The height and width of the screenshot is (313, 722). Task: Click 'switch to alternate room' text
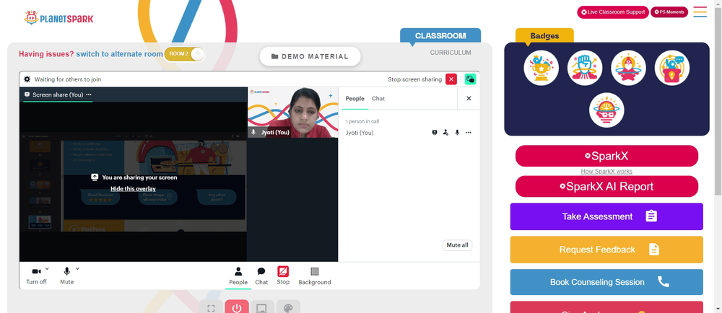coord(119,54)
